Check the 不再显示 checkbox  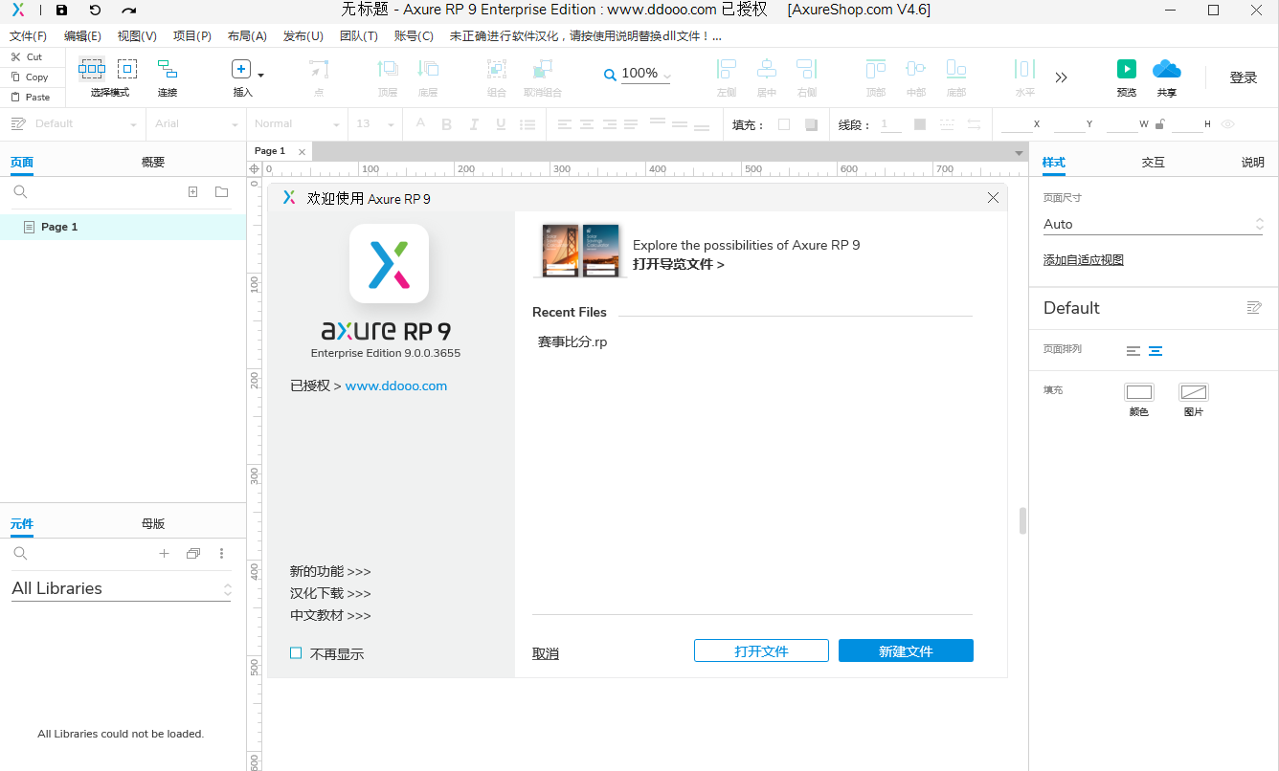click(x=296, y=653)
